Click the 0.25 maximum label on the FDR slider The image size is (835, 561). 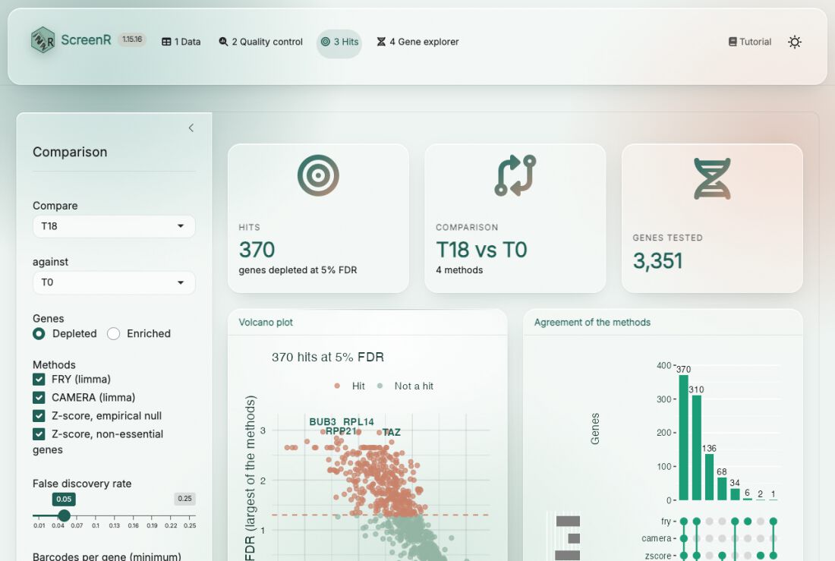(184, 499)
